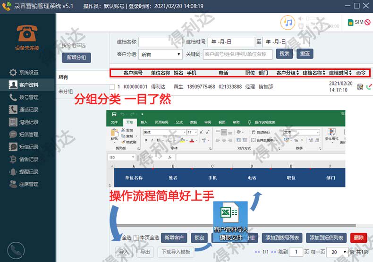Click the Undo icon in Excel
This screenshot has height=262, width=373.
122,114
